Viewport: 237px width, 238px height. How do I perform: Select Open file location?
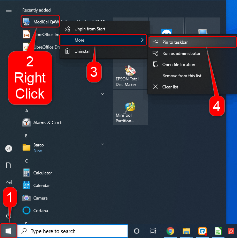pos(178,65)
